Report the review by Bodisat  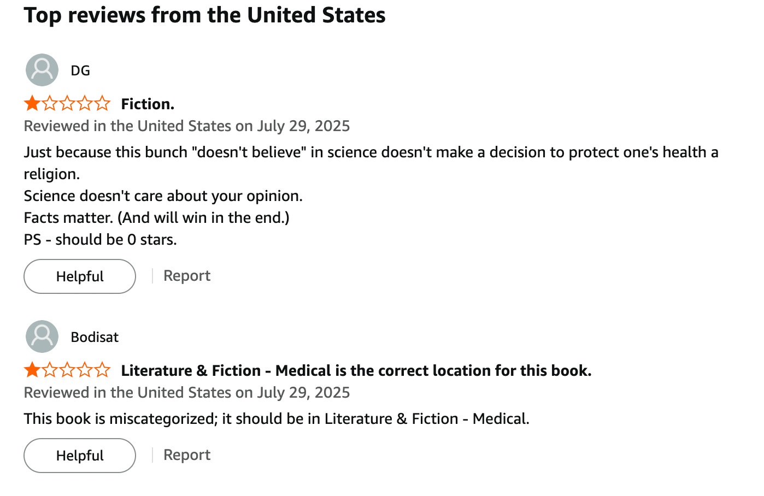point(187,455)
